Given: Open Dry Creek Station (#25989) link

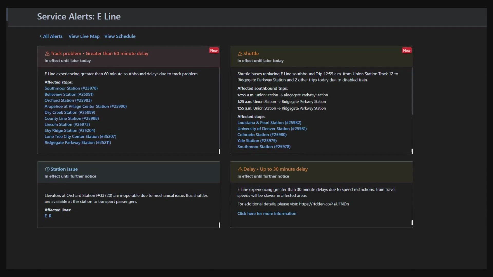Looking at the screenshot, I should click(70, 112).
